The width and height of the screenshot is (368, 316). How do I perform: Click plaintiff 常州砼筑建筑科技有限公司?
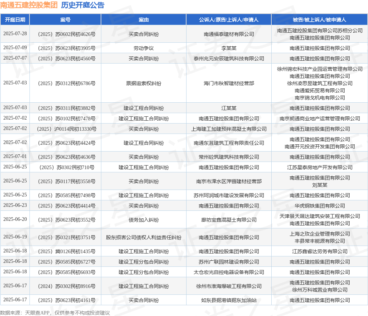(x=229, y=157)
